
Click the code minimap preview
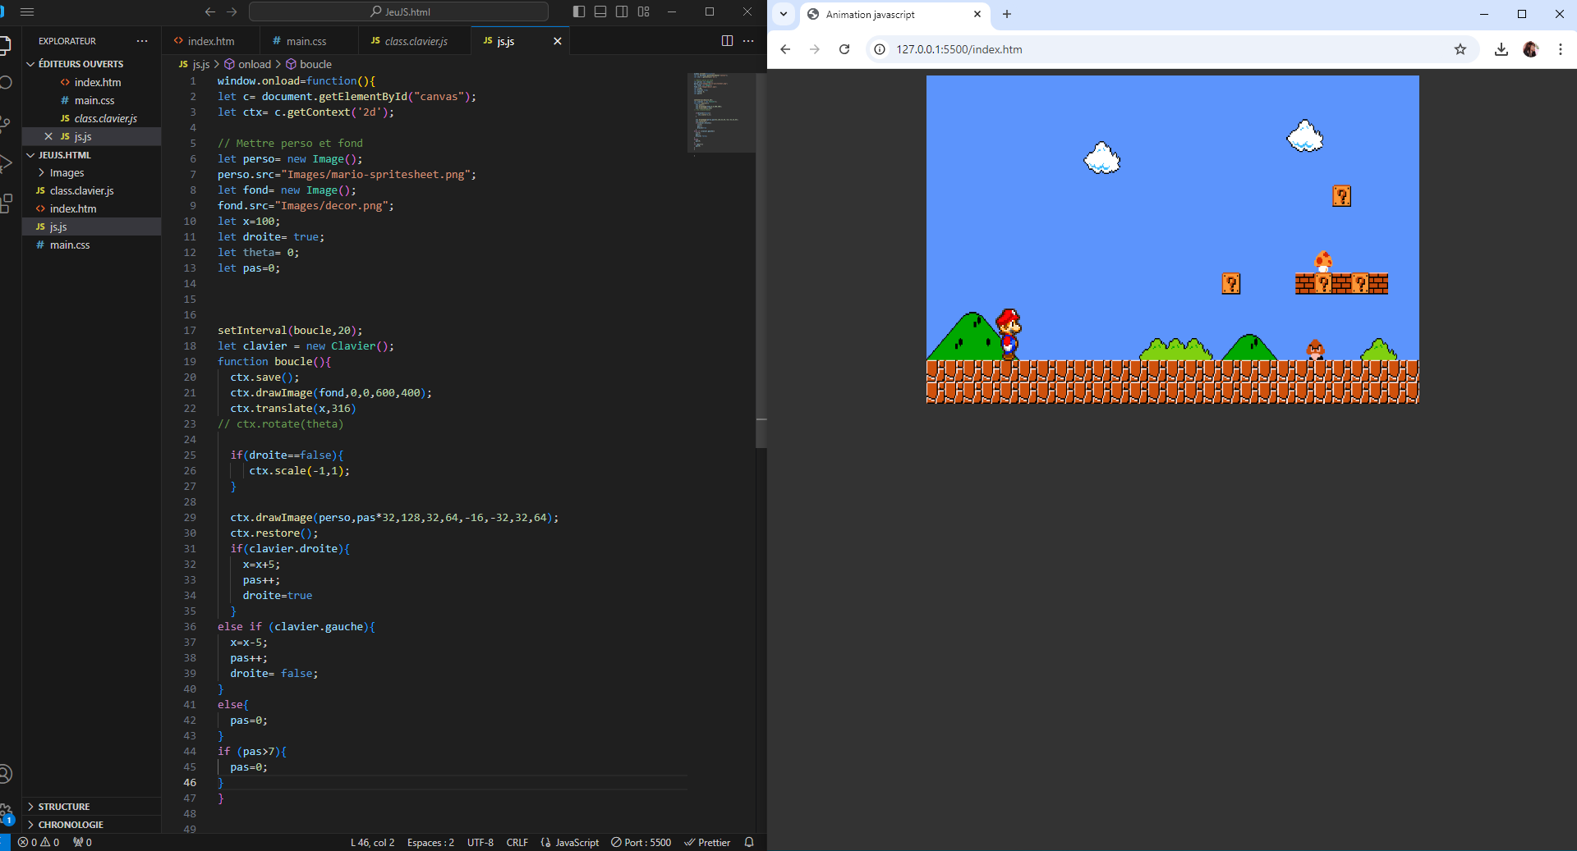(720, 112)
